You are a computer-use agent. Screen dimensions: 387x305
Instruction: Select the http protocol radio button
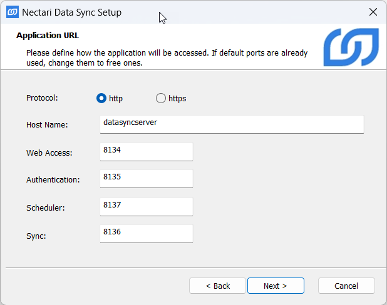point(101,98)
